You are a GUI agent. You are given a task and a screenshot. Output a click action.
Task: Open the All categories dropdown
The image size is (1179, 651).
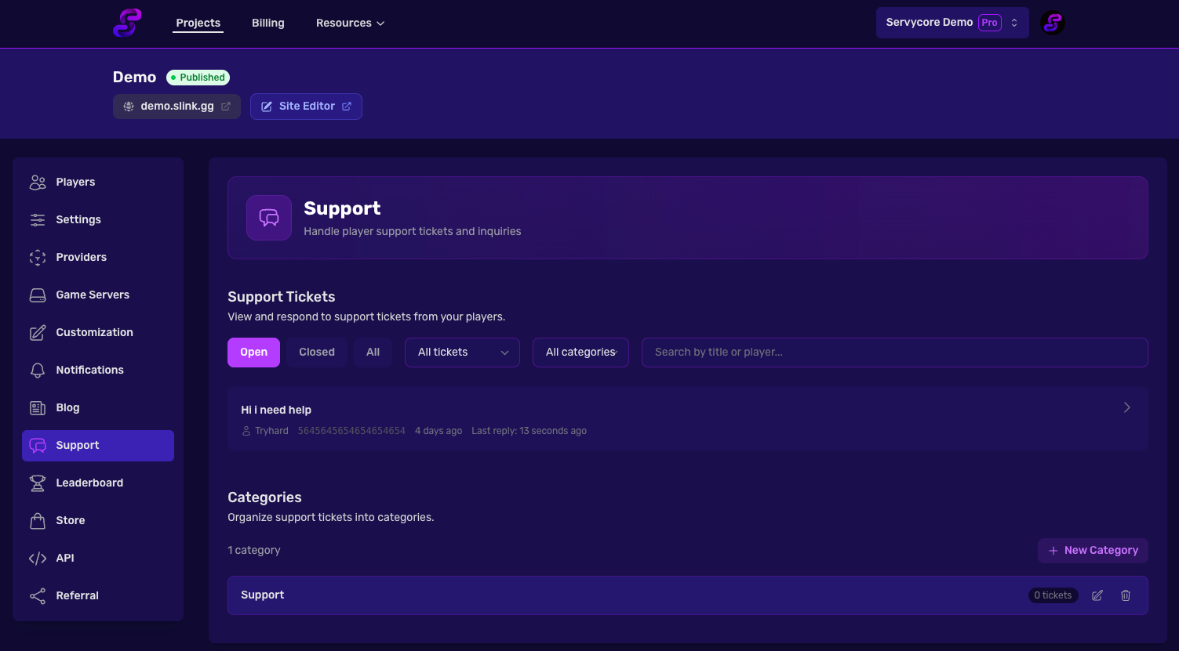580,353
